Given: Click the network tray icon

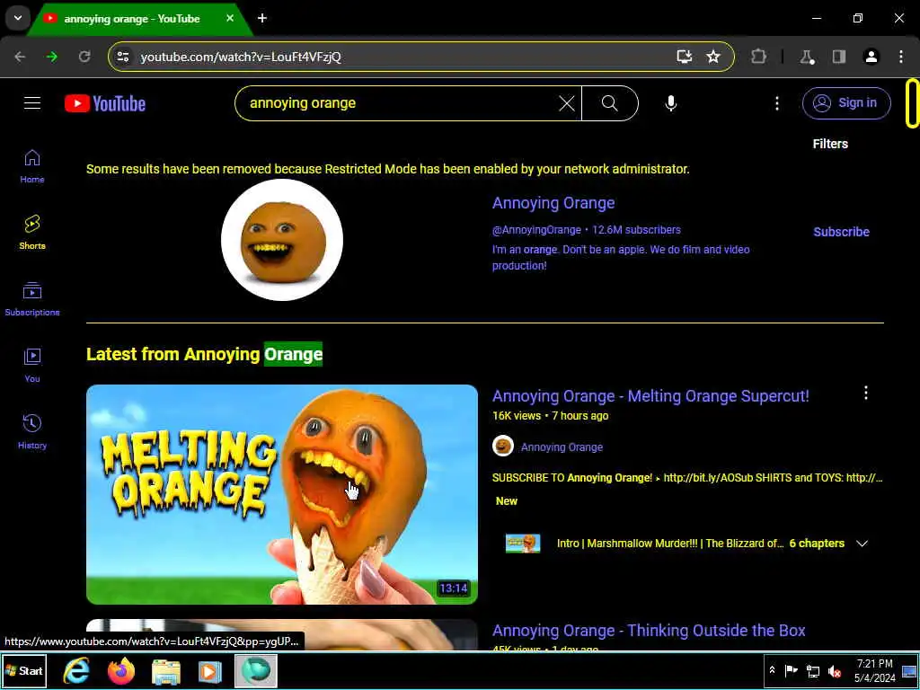Looking at the screenshot, I should [812, 671].
